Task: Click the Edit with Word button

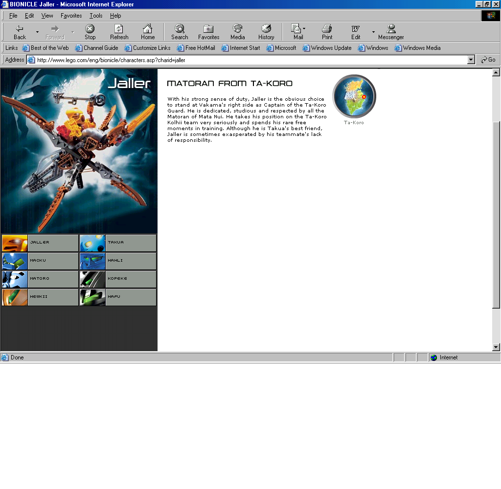Action: tap(356, 32)
